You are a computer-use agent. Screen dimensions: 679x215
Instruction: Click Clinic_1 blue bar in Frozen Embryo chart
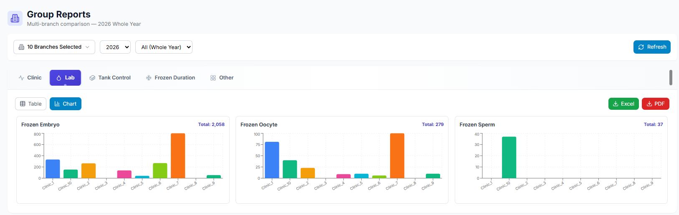click(53, 169)
